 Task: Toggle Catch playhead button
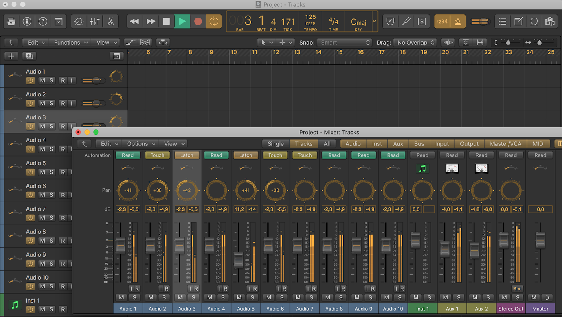pos(163,42)
